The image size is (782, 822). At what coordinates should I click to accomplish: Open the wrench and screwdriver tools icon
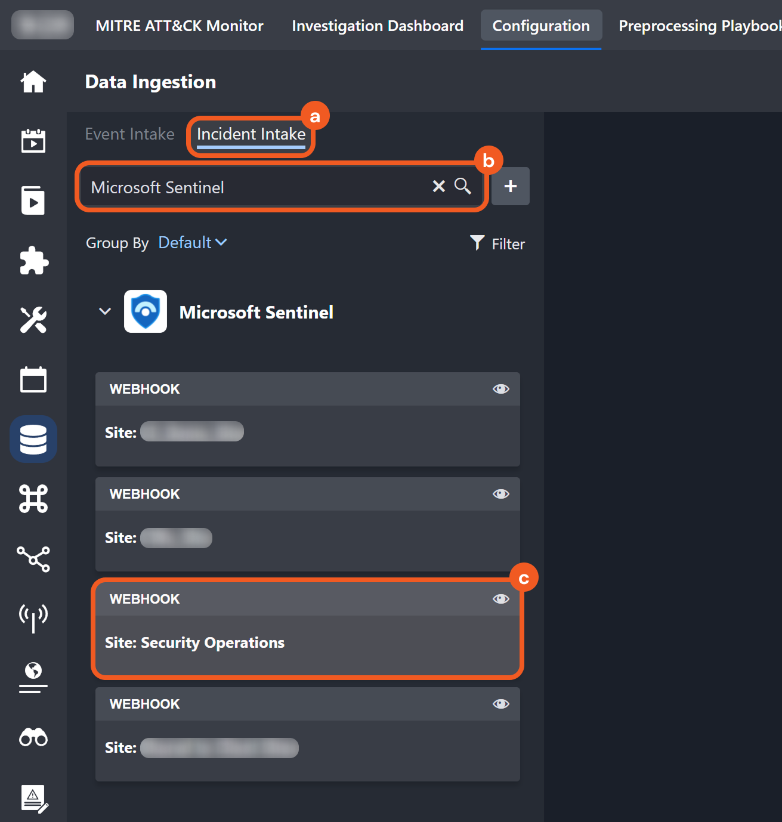click(x=33, y=320)
